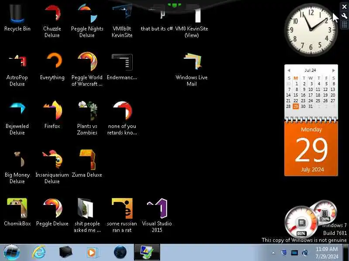Image resolution: width=349 pixels, height=261 pixels.
Task: Switch to the active monitor warning taskbar window
Action: coord(147,252)
